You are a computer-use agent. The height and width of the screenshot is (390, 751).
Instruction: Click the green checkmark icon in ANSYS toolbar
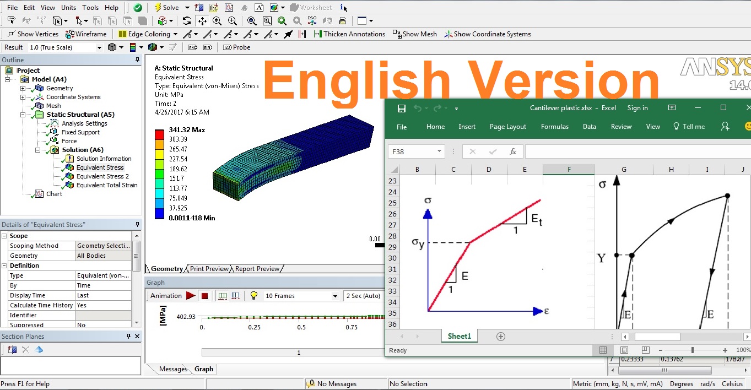[x=138, y=8]
